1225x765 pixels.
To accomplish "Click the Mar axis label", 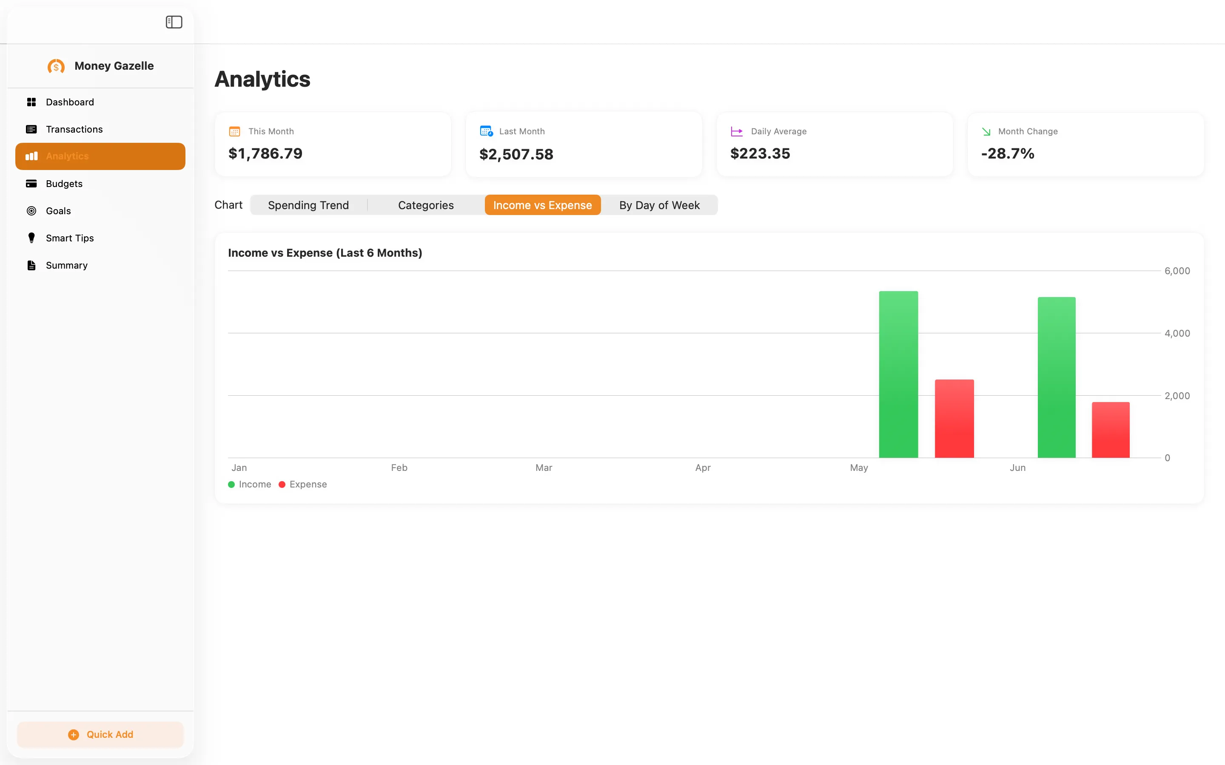I will click(x=544, y=468).
